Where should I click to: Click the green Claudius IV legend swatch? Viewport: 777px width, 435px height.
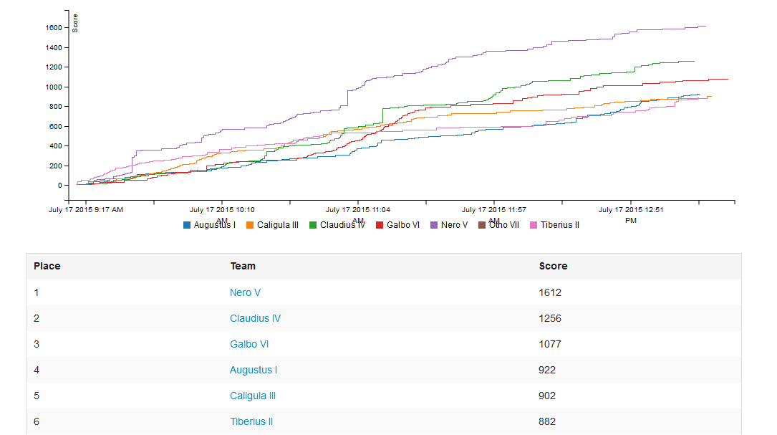coord(313,225)
